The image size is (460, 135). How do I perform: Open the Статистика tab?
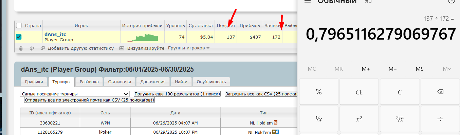coord(119,82)
